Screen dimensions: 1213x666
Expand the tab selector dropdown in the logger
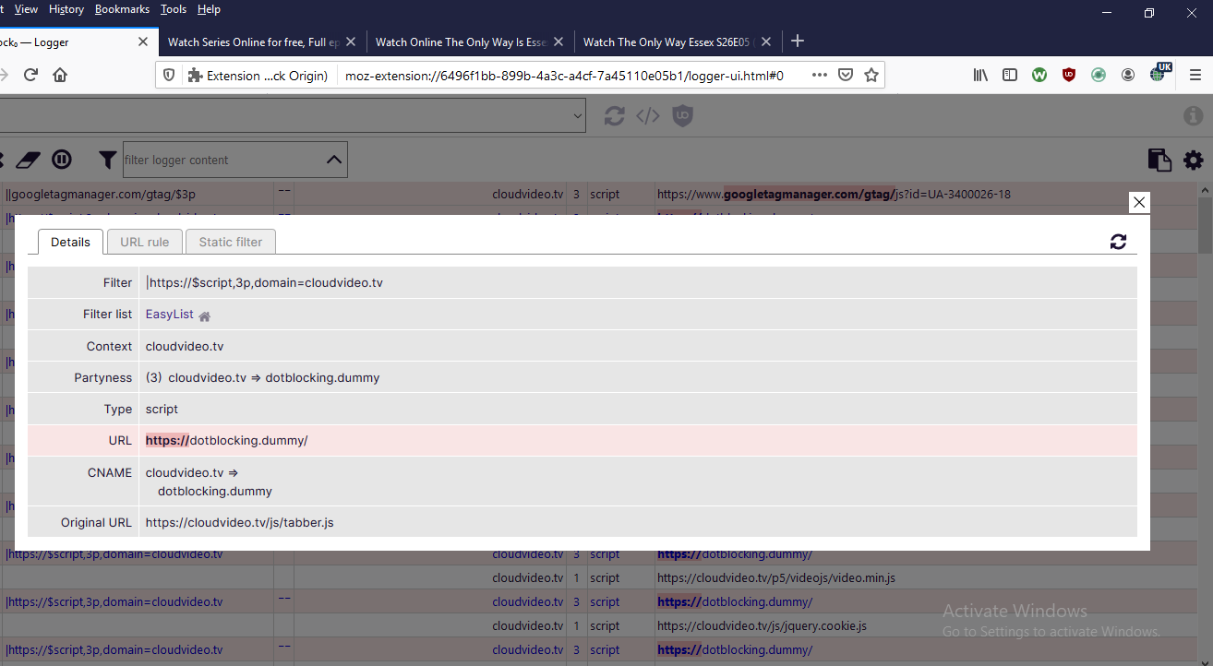pyautogui.click(x=579, y=114)
